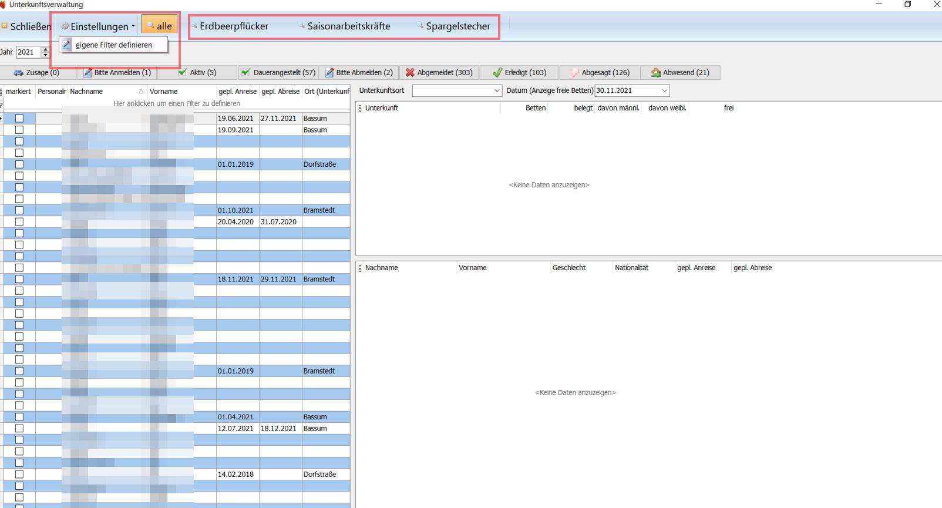This screenshot has width=942, height=508.
Task: Sort by Nationalität column in lower grid
Action: tap(644, 268)
